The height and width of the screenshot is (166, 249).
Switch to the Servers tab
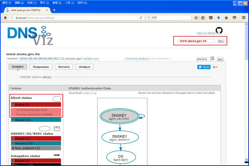coord(64,67)
